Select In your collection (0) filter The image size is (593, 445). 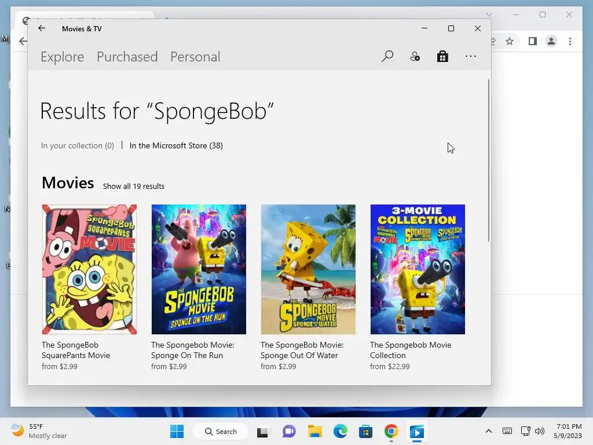pyautogui.click(x=78, y=145)
